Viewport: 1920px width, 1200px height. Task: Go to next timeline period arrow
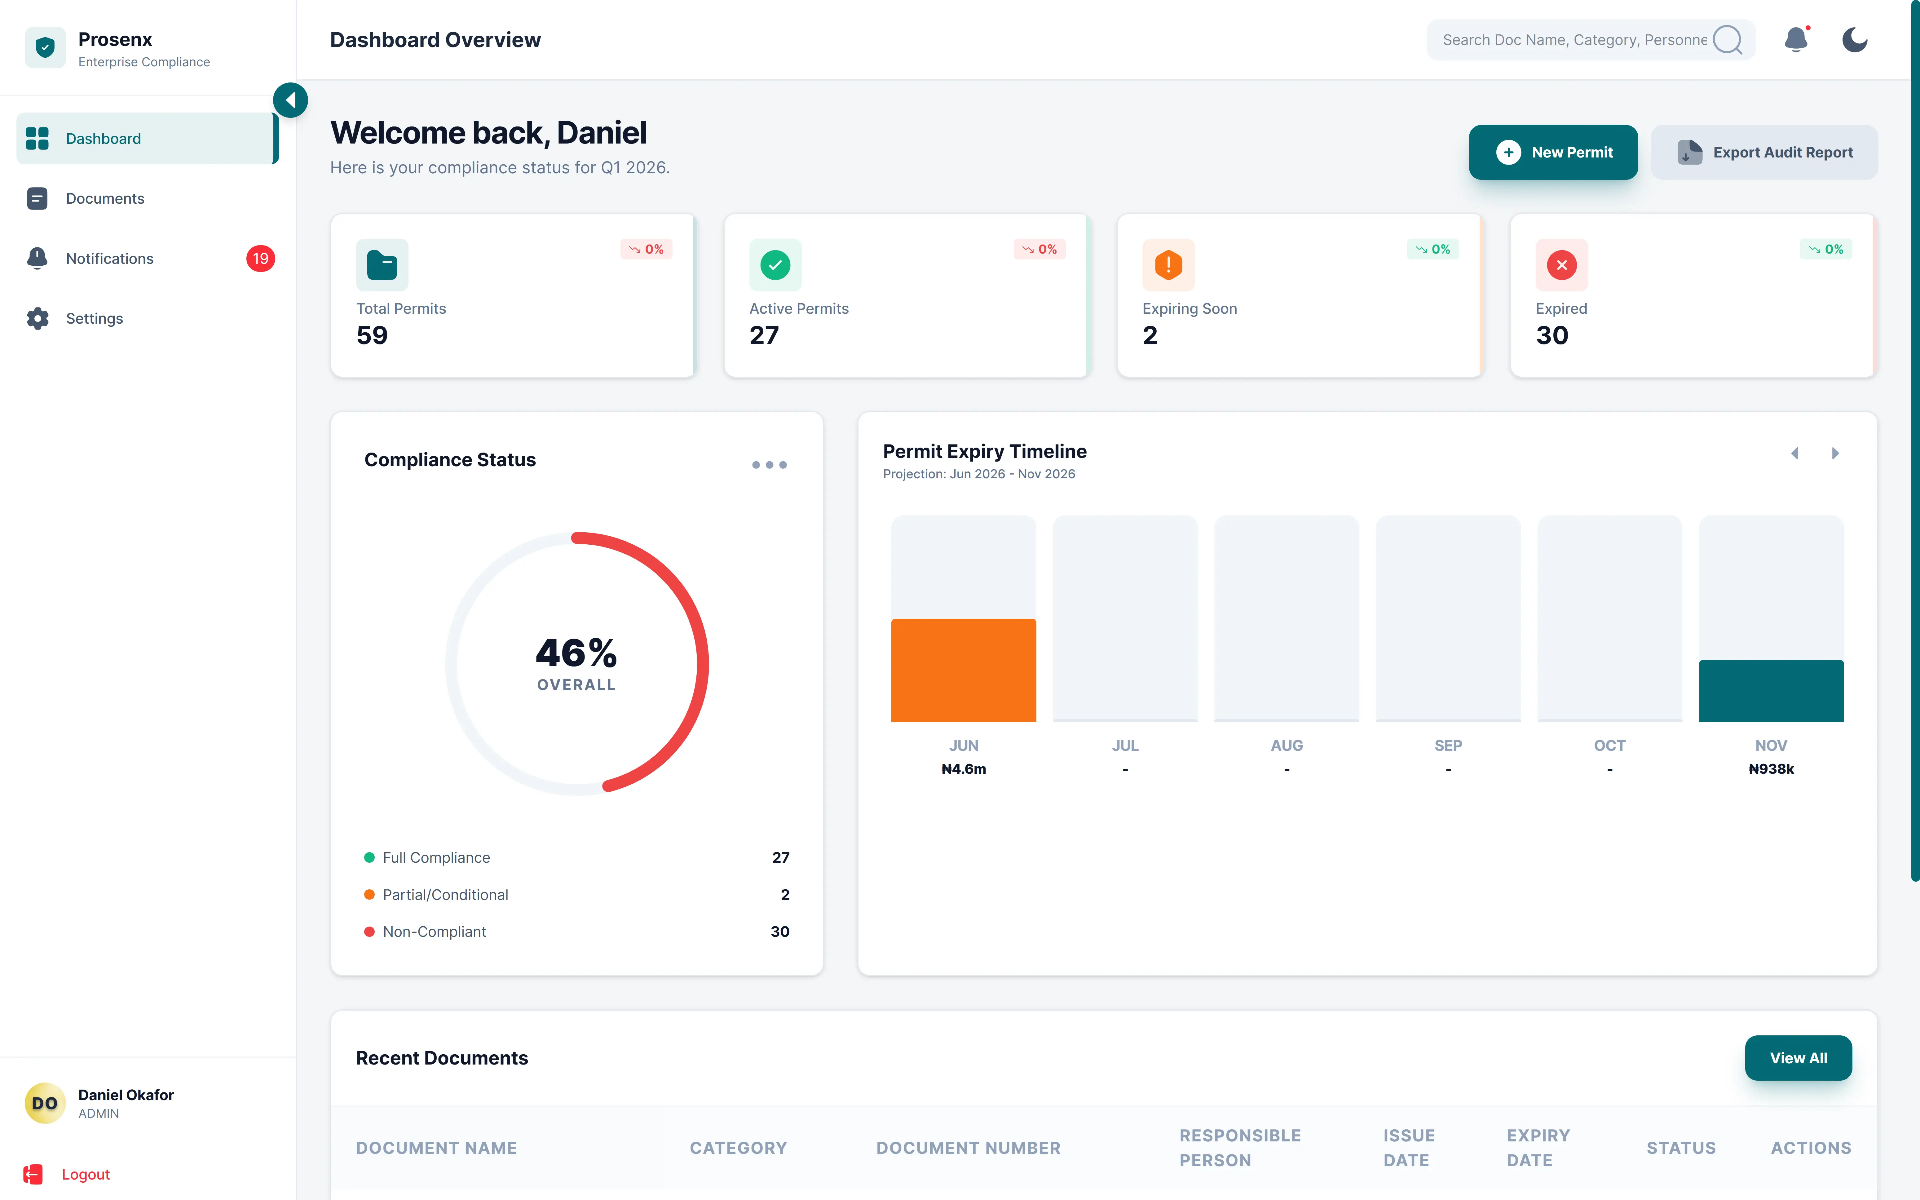click(x=1834, y=453)
